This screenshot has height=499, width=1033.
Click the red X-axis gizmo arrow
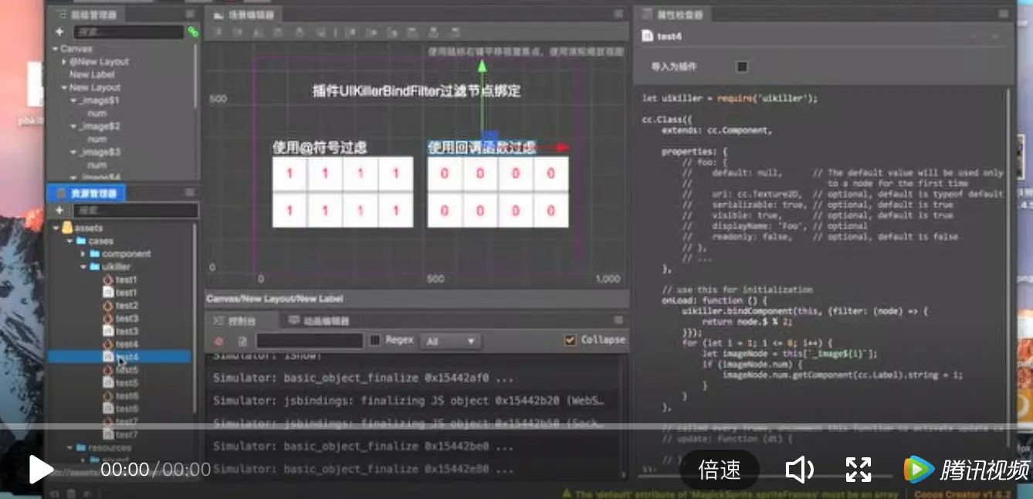563,147
